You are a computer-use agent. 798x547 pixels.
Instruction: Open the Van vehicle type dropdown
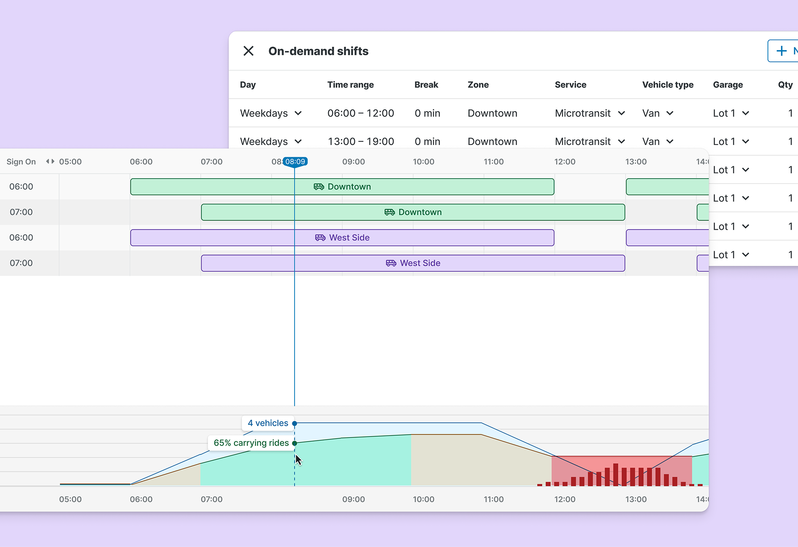[670, 113]
